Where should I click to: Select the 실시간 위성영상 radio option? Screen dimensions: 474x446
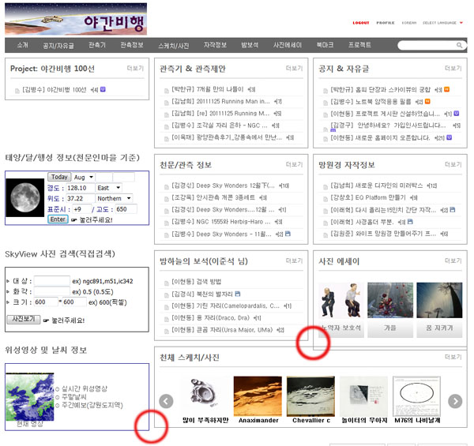(57, 388)
